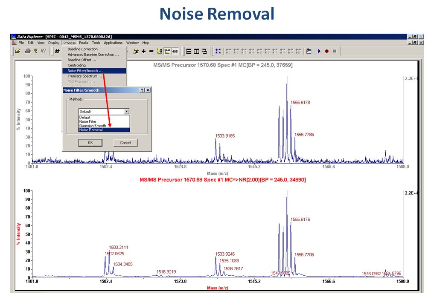Click the Print toolbar icon
The image size is (434, 300).
(x=28, y=51)
